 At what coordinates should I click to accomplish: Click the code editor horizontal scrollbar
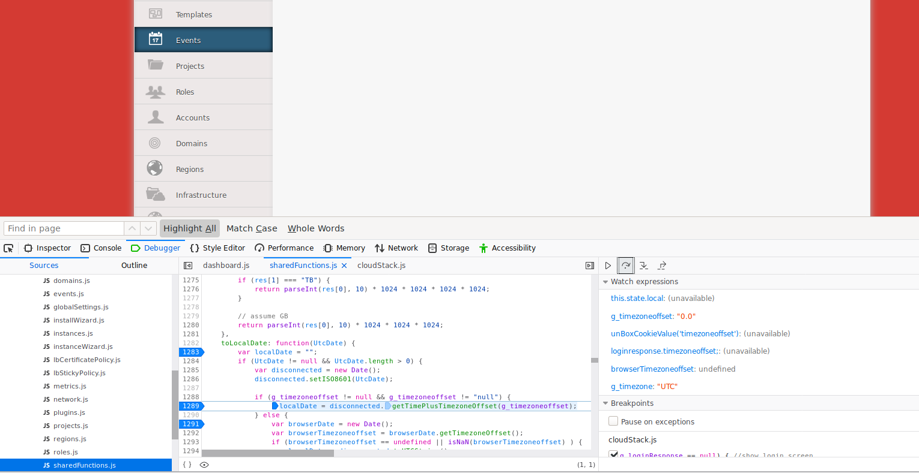tap(267, 453)
